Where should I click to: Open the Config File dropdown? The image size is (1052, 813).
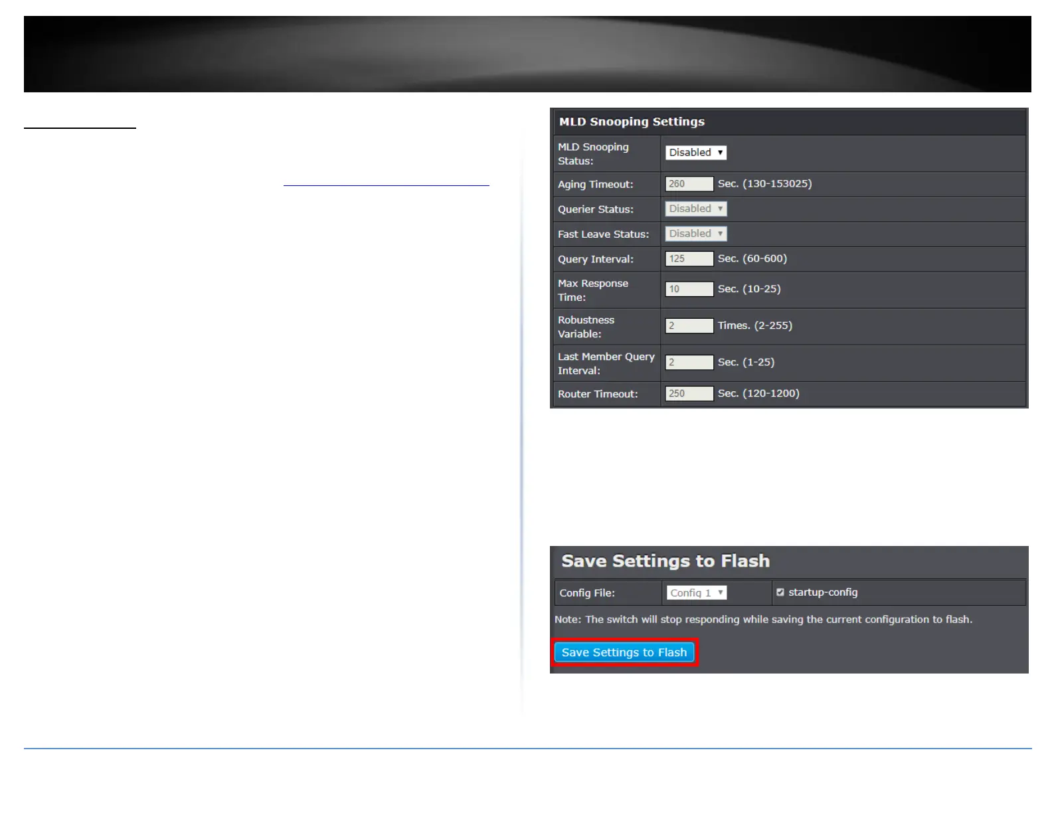[x=697, y=592]
